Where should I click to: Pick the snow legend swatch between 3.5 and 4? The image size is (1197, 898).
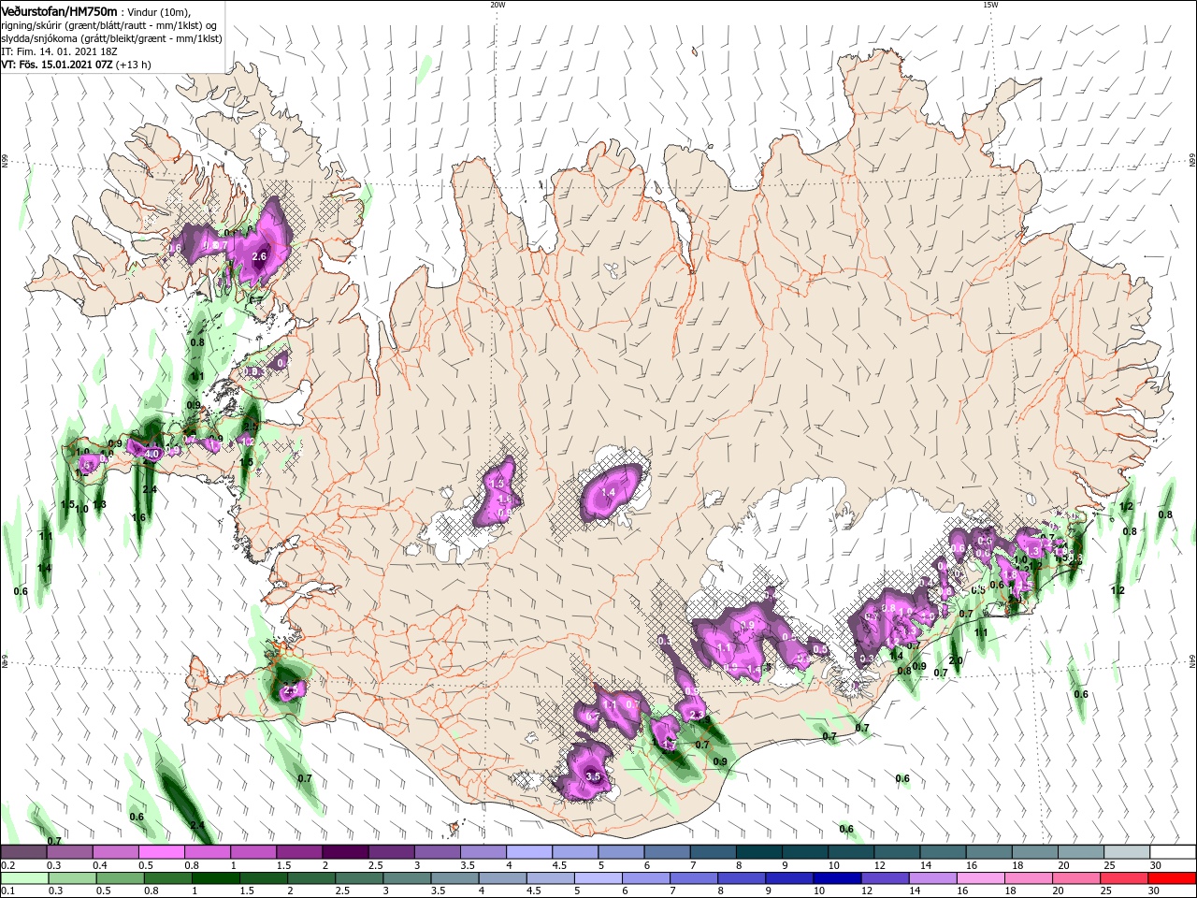pyautogui.click(x=483, y=852)
